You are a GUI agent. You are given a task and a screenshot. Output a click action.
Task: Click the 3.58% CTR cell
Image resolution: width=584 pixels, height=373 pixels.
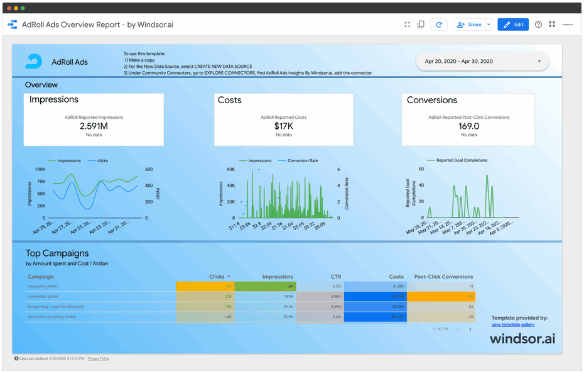click(320, 296)
